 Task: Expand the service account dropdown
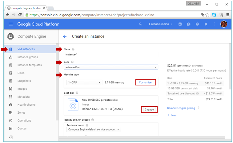click(94, 130)
